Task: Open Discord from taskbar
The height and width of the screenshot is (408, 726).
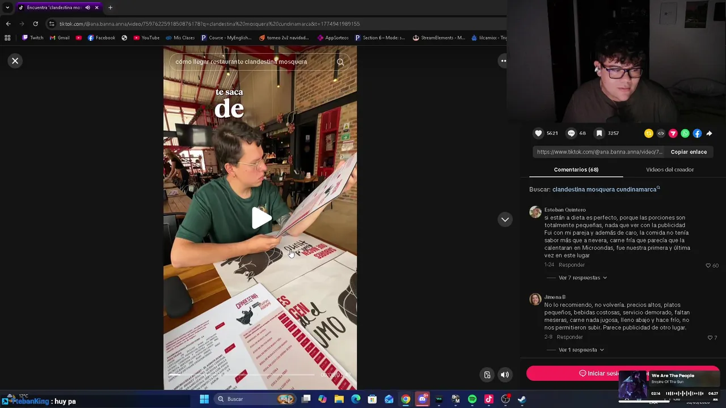Action: pyautogui.click(x=422, y=399)
